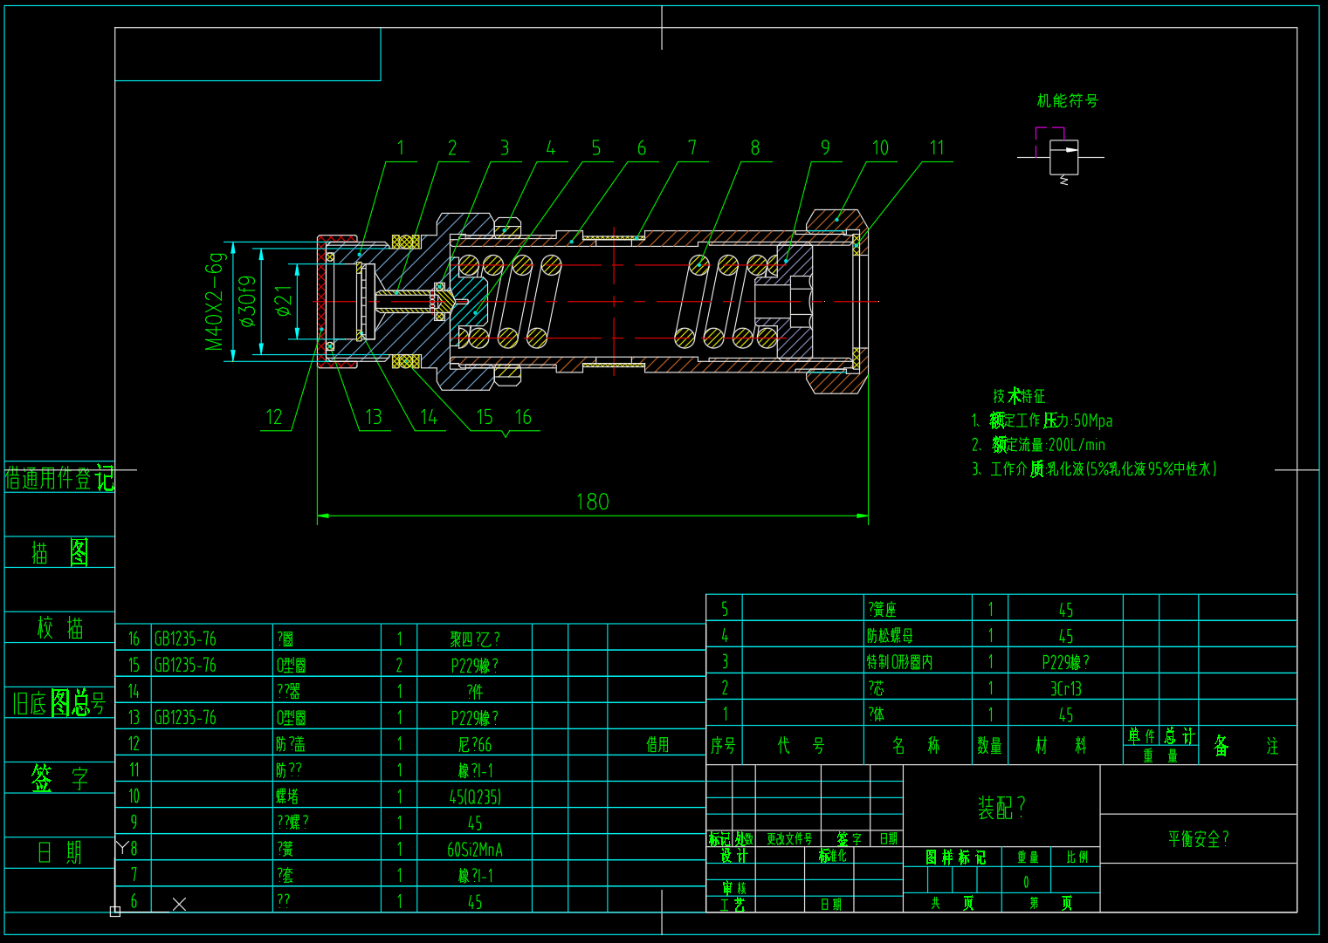The width and height of the screenshot is (1328, 943).
Task: Select the 序号 column header
Action: click(723, 746)
